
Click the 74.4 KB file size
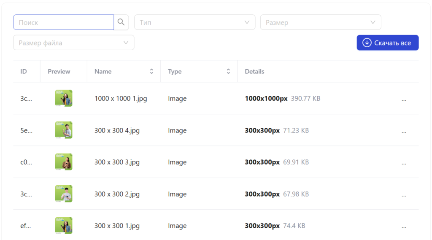coord(294,226)
